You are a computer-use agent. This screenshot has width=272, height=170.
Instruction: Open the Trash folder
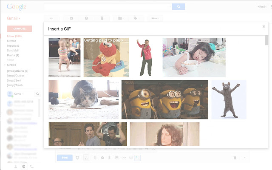(x=10, y=60)
